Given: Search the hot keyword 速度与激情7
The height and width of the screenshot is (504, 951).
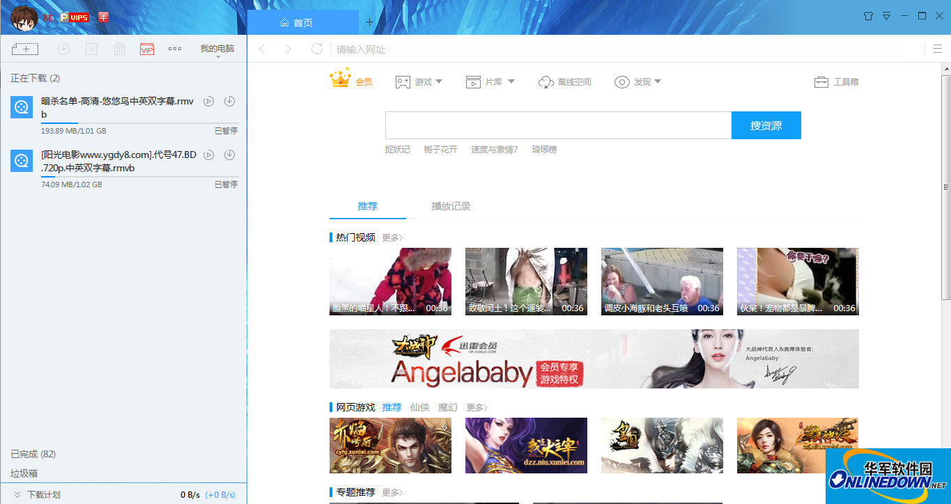Looking at the screenshot, I should point(494,149).
